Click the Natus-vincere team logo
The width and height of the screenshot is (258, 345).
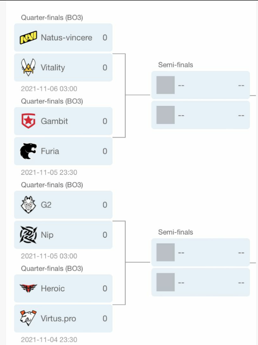28,38
